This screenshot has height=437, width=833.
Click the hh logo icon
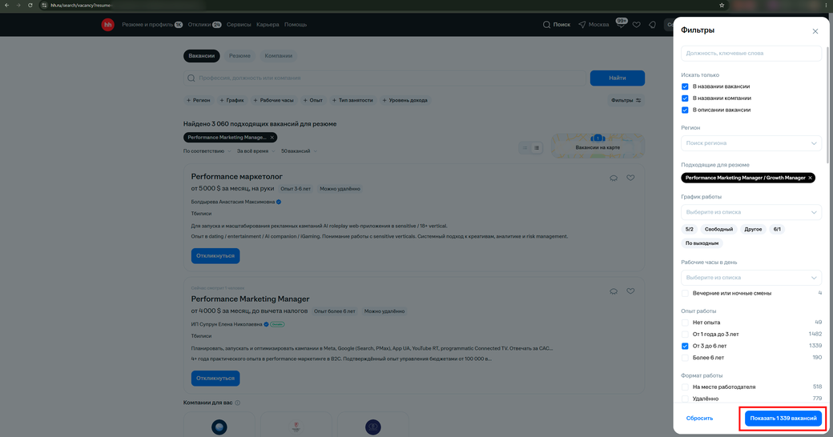click(108, 25)
